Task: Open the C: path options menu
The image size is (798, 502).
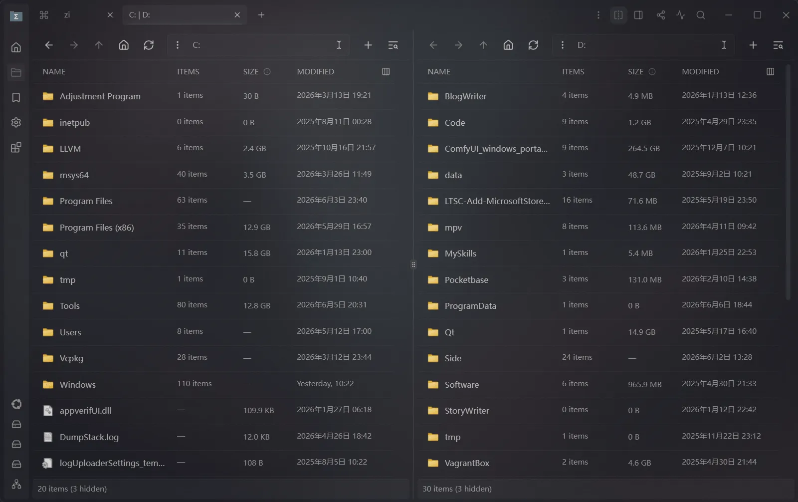Action: click(x=178, y=45)
